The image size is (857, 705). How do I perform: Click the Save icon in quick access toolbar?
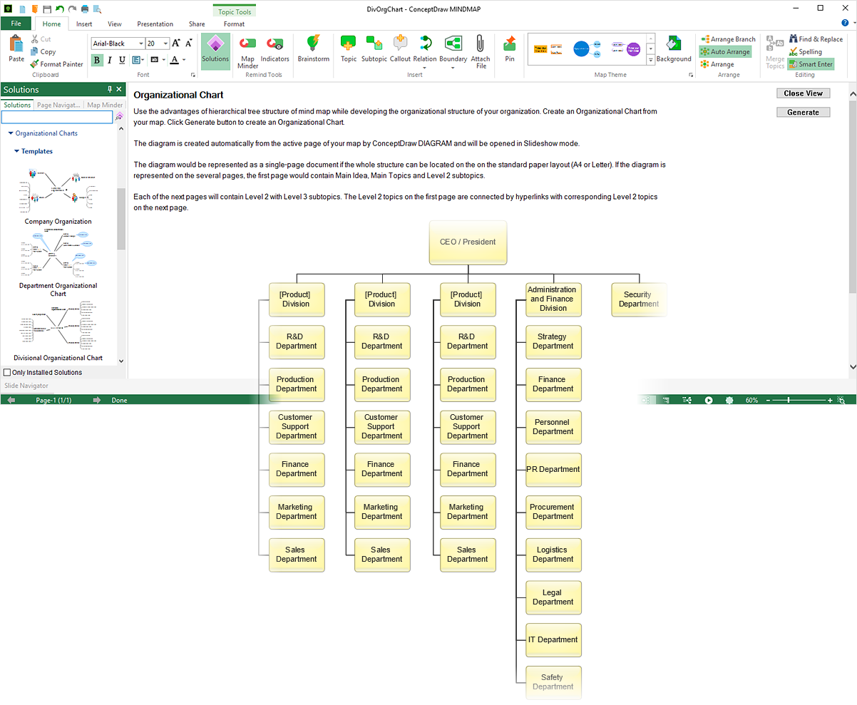tap(47, 9)
